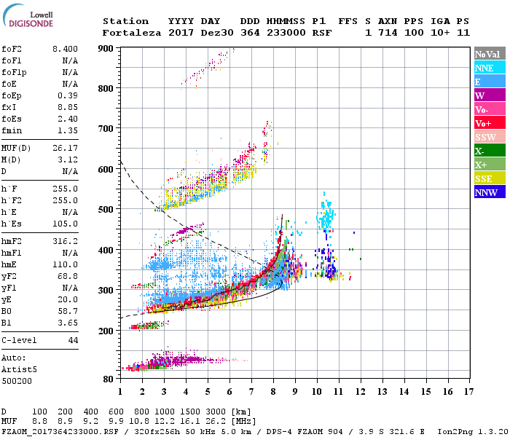Click the AXN value 714
The height and width of the screenshot is (437, 510).
tap(388, 33)
